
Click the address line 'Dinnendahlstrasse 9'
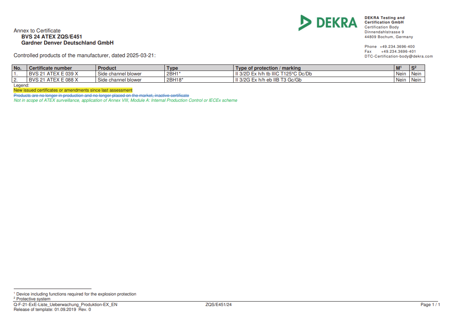384,32
